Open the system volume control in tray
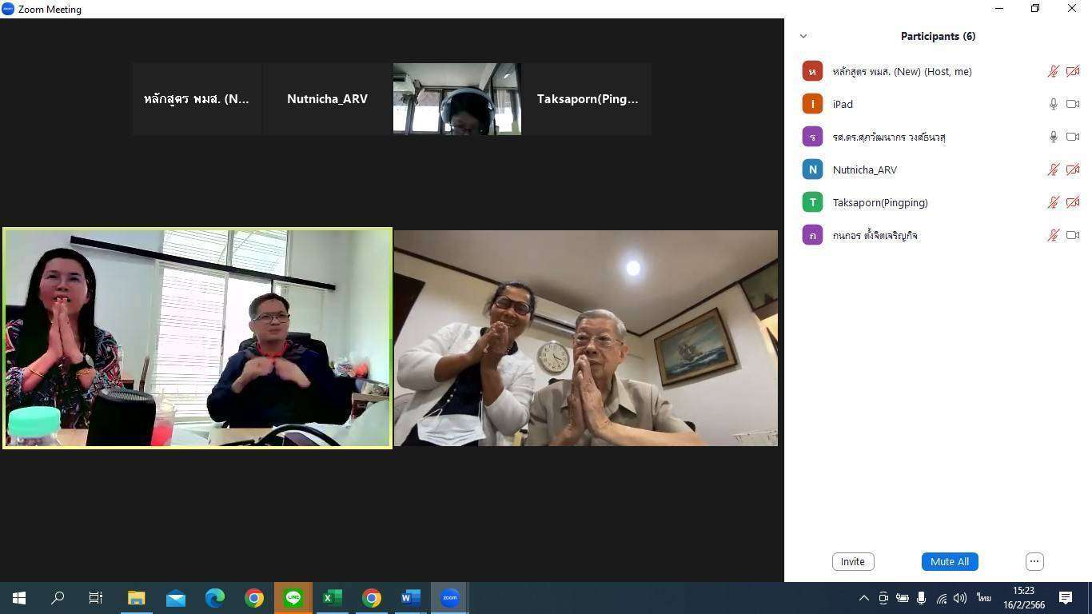 [x=960, y=598]
